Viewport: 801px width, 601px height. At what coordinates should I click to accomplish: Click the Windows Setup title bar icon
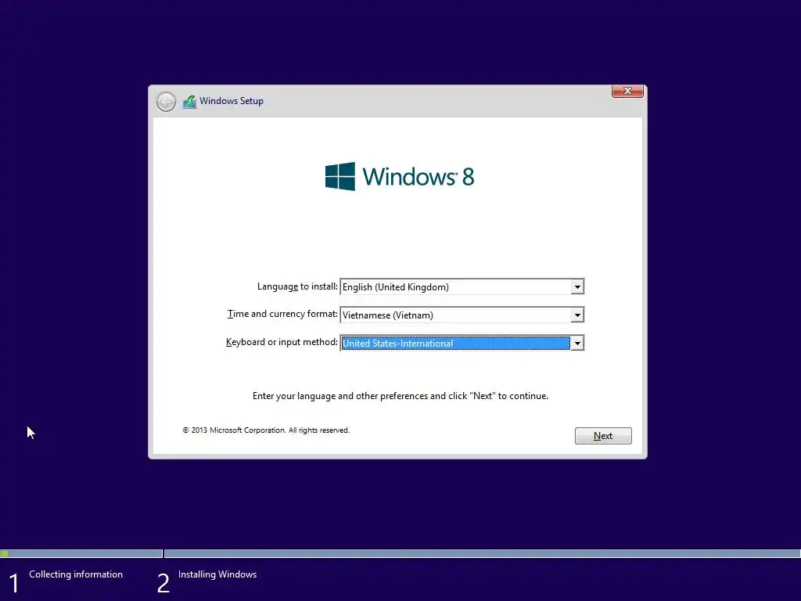pyautogui.click(x=189, y=102)
